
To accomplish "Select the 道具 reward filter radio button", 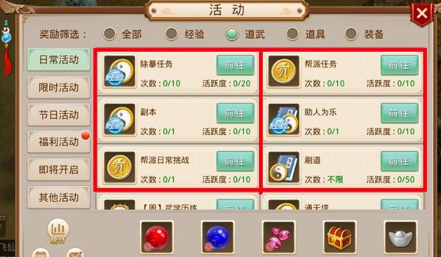I will pyautogui.click(x=293, y=34).
